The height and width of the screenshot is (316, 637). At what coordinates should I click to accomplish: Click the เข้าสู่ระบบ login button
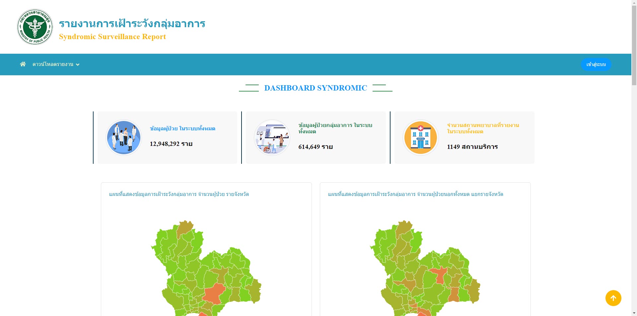(596, 64)
